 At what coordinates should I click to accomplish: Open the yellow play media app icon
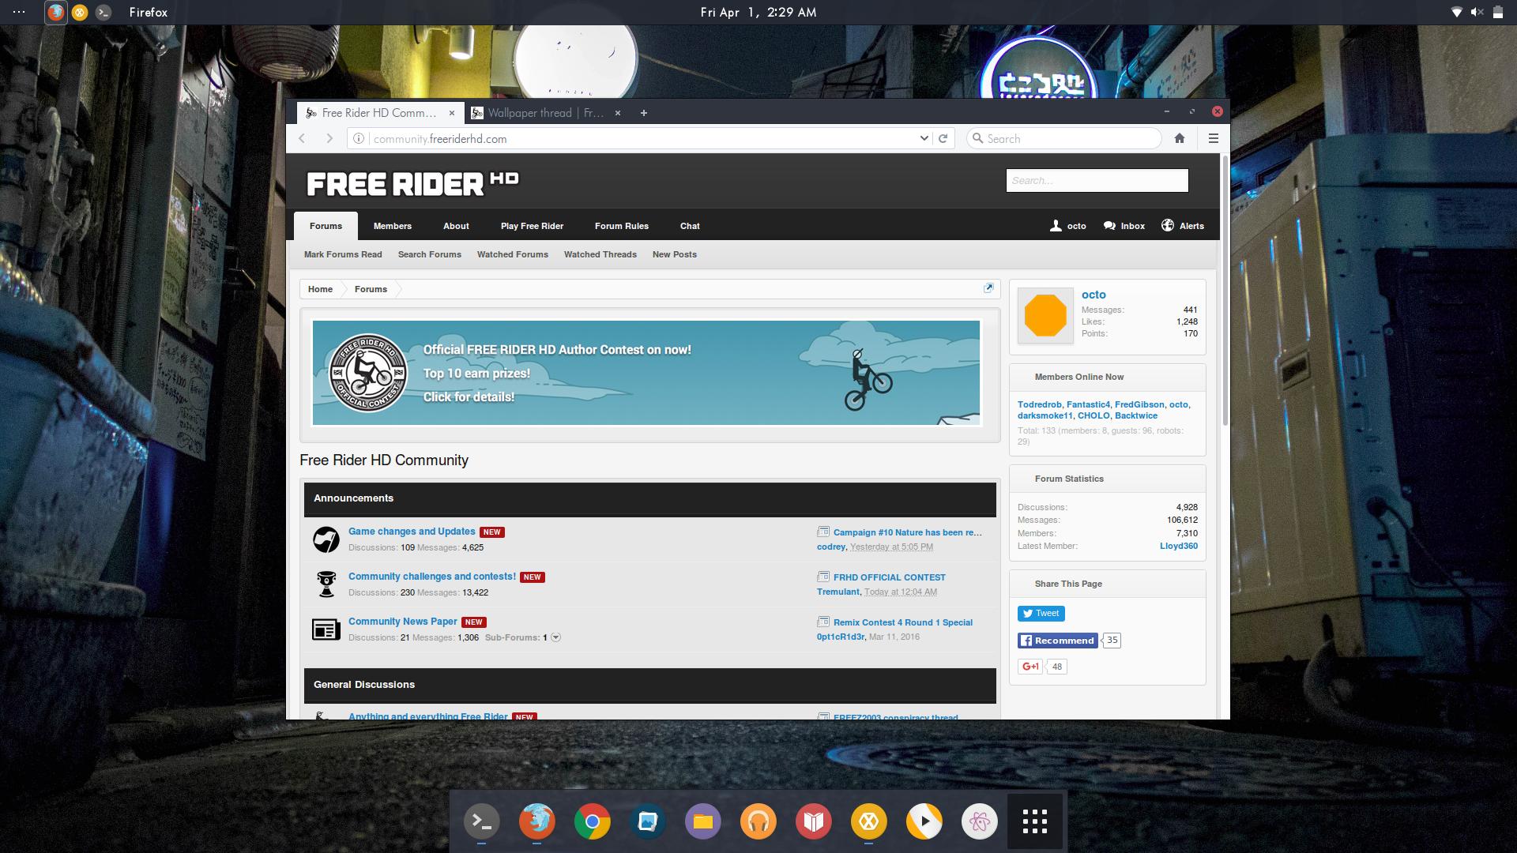coord(924,822)
